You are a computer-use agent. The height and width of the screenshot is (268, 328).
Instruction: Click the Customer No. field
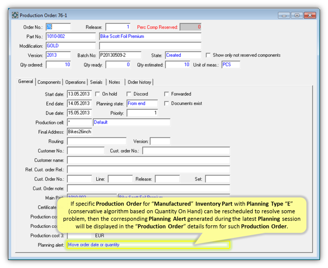[x=86, y=151]
